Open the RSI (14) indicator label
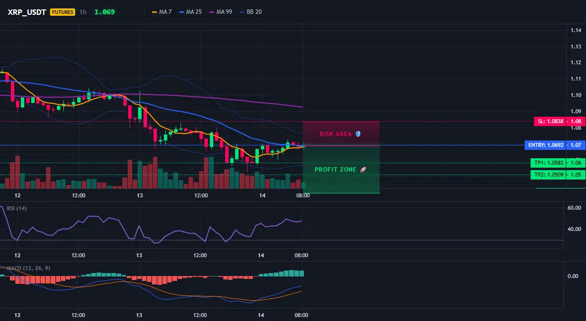This screenshot has height=321, width=586. click(17, 208)
